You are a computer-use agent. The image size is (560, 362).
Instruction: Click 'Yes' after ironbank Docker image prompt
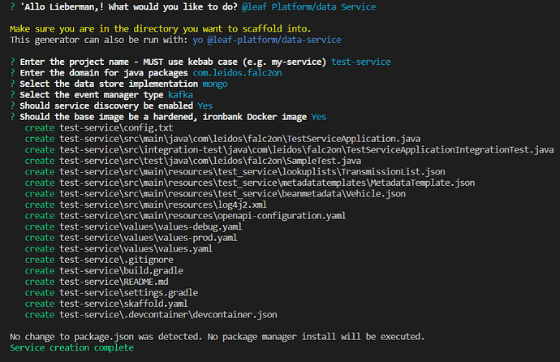coord(319,117)
